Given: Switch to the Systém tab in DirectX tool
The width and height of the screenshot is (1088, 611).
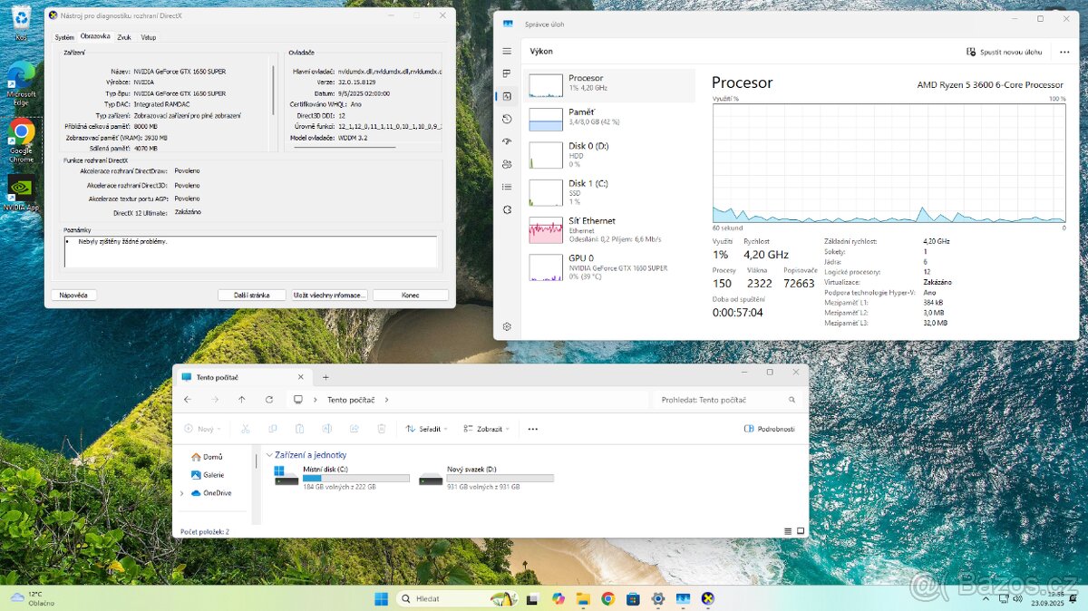Looking at the screenshot, I should click(63, 37).
